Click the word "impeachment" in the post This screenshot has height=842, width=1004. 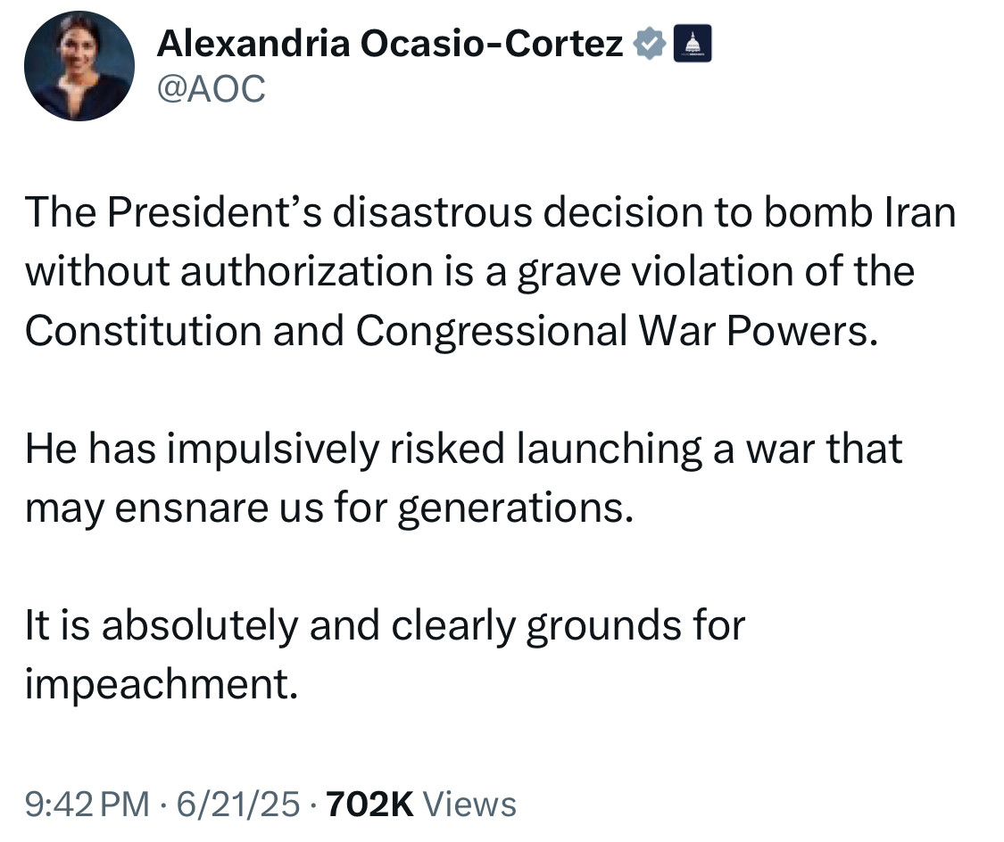coord(160,684)
